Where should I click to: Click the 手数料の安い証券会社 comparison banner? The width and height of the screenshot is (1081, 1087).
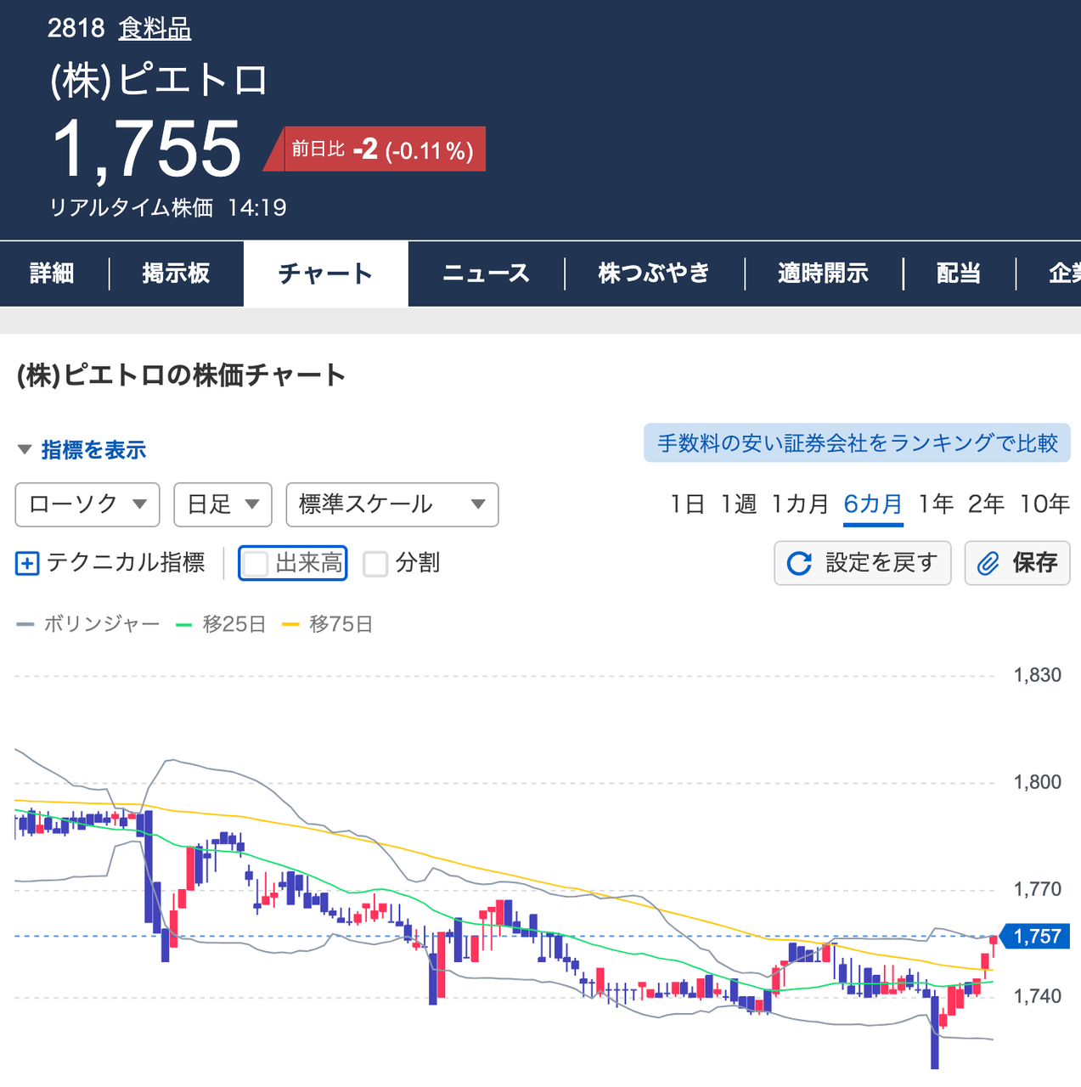(x=856, y=442)
